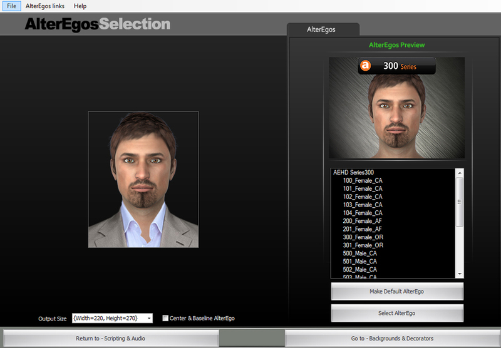
Task: Select 103_Female_CA in the list
Action: click(x=363, y=205)
